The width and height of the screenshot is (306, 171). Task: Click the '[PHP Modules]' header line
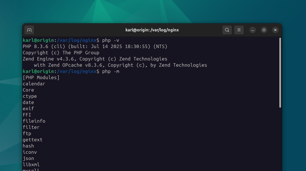pyautogui.click(x=41, y=77)
